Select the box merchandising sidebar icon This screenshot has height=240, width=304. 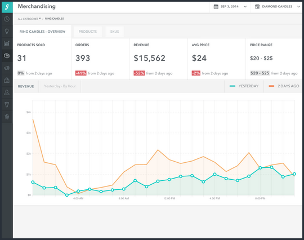coord(7,55)
